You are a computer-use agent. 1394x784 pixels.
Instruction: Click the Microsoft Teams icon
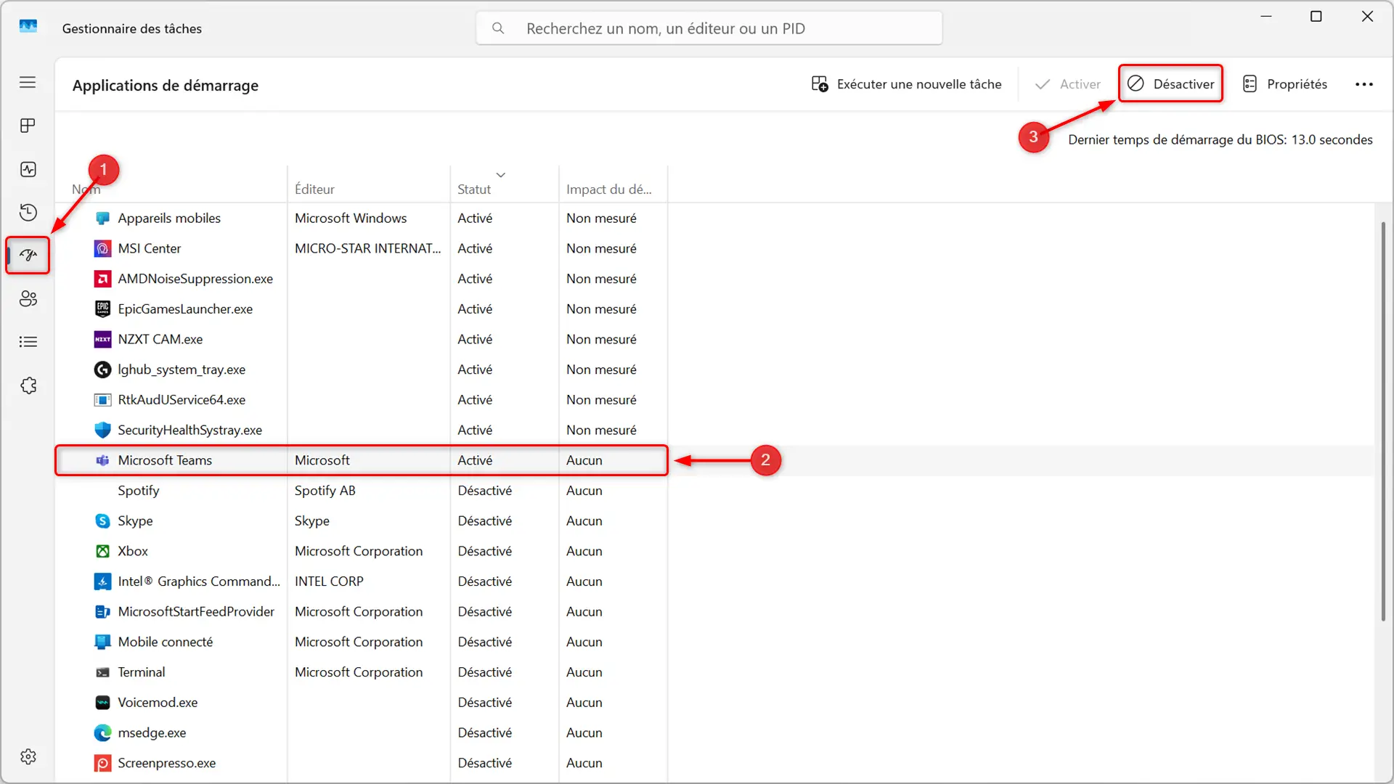(103, 461)
